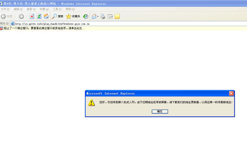The width and height of the screenshot is (247, 168).
Task: Click the Stop loading page icon
Action: [x=32, y=16]
